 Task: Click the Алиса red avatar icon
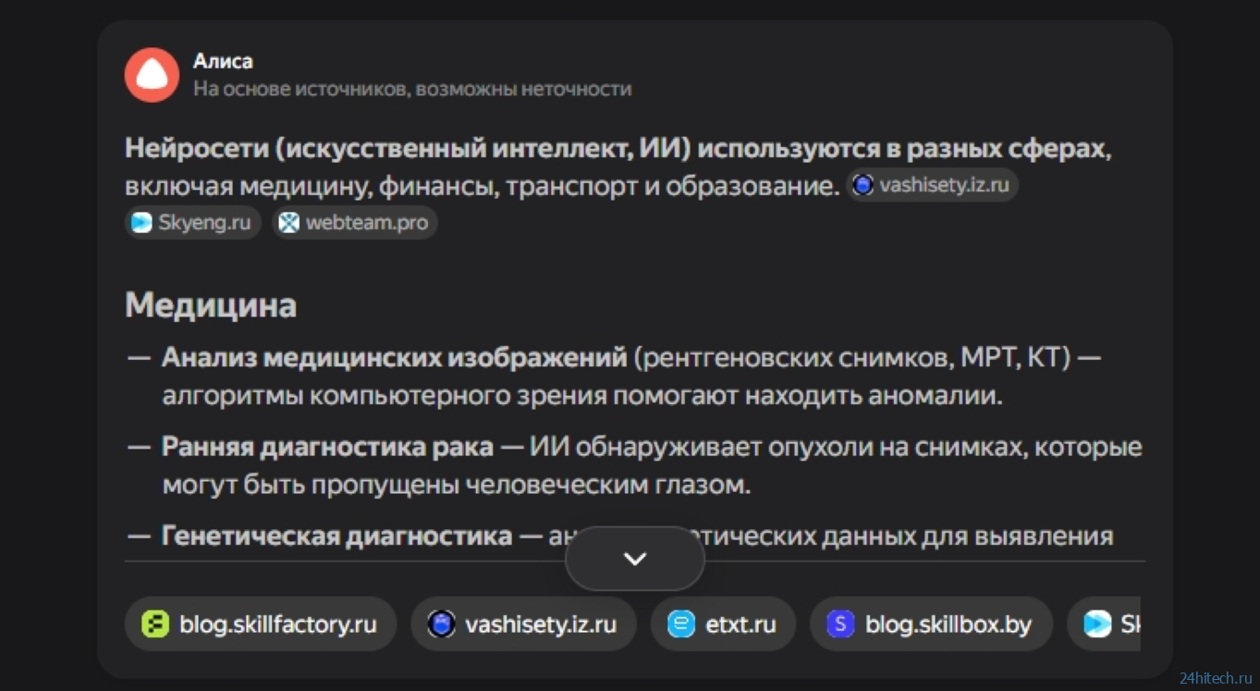click(152, 75)
